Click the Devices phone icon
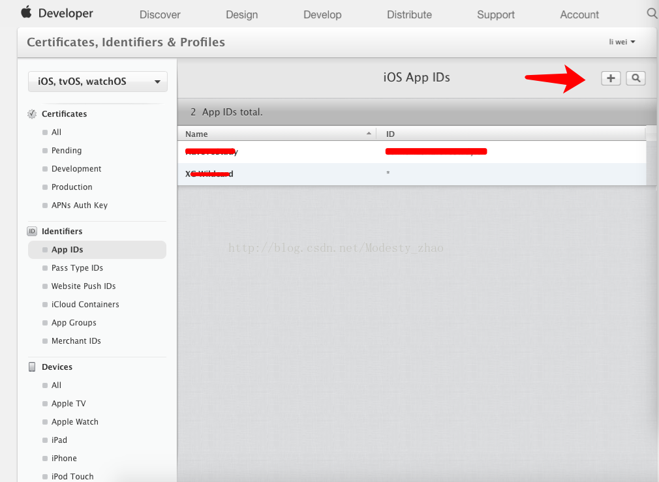The height and width of the screenshot is (482, 659). point(32,367)
